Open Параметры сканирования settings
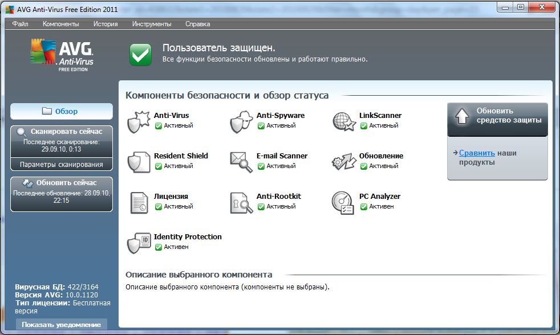 point(62,165)
